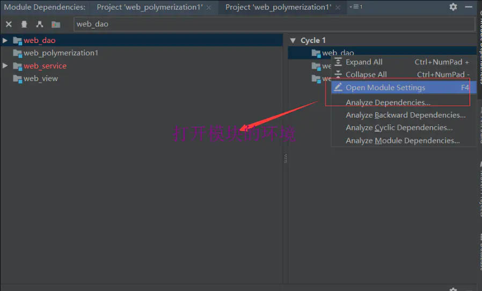Switch to second Project 'web_polymerization1' tab
The width and height of the screenshot is (482, 291).
coord(278,7)
